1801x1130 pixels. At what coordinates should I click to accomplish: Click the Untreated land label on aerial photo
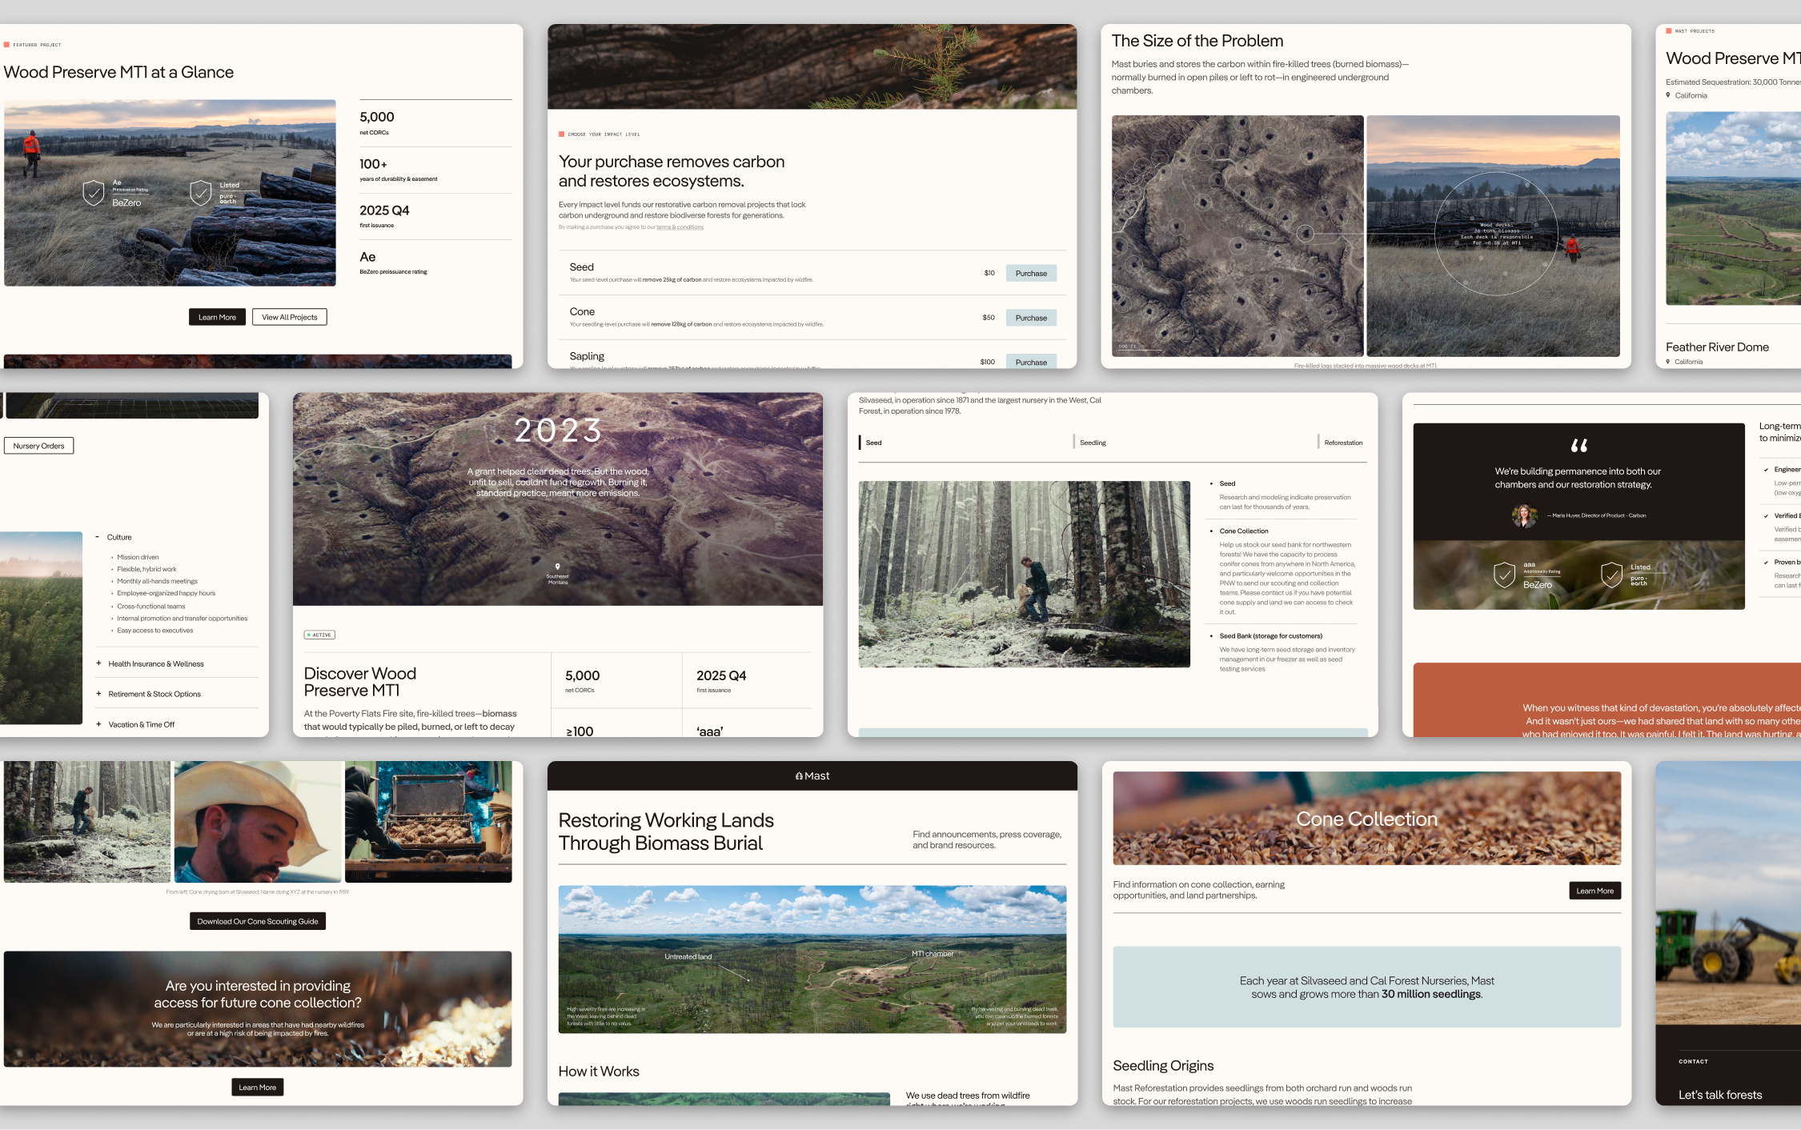pos(688,956)
